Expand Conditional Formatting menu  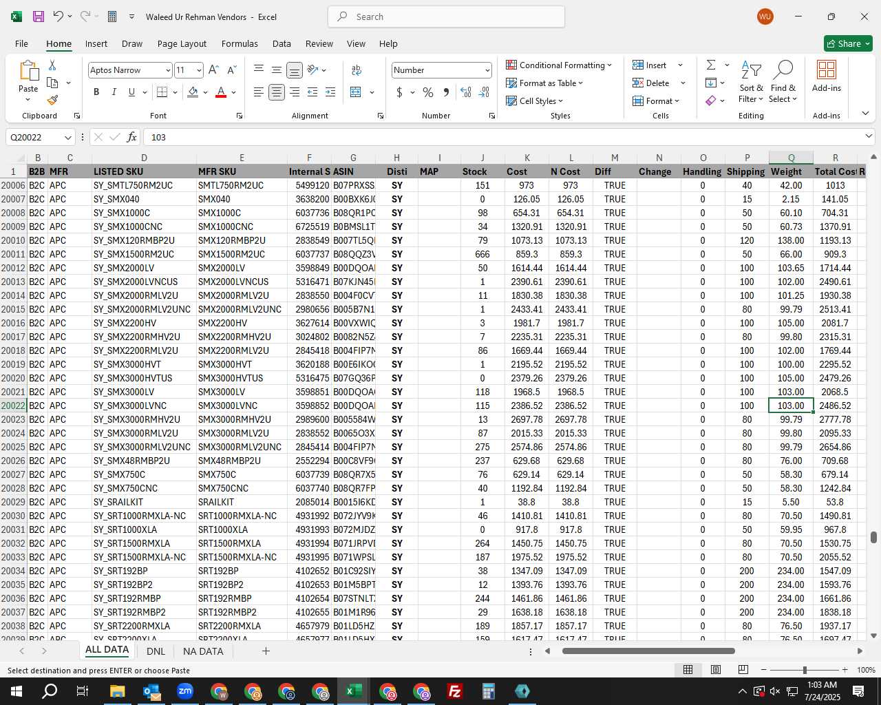click(559, 65)
